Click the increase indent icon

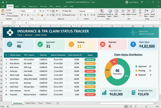[60, 15]
